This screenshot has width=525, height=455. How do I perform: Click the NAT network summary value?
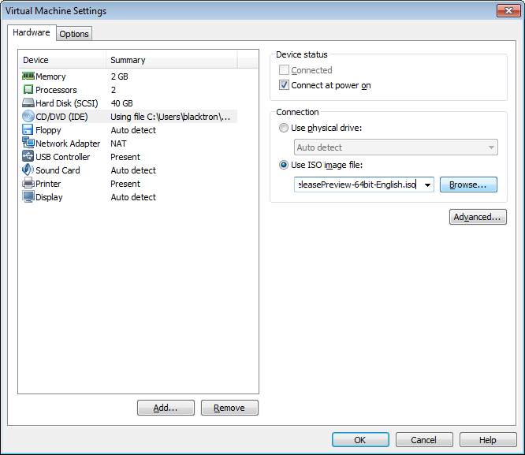click(118, 144)
